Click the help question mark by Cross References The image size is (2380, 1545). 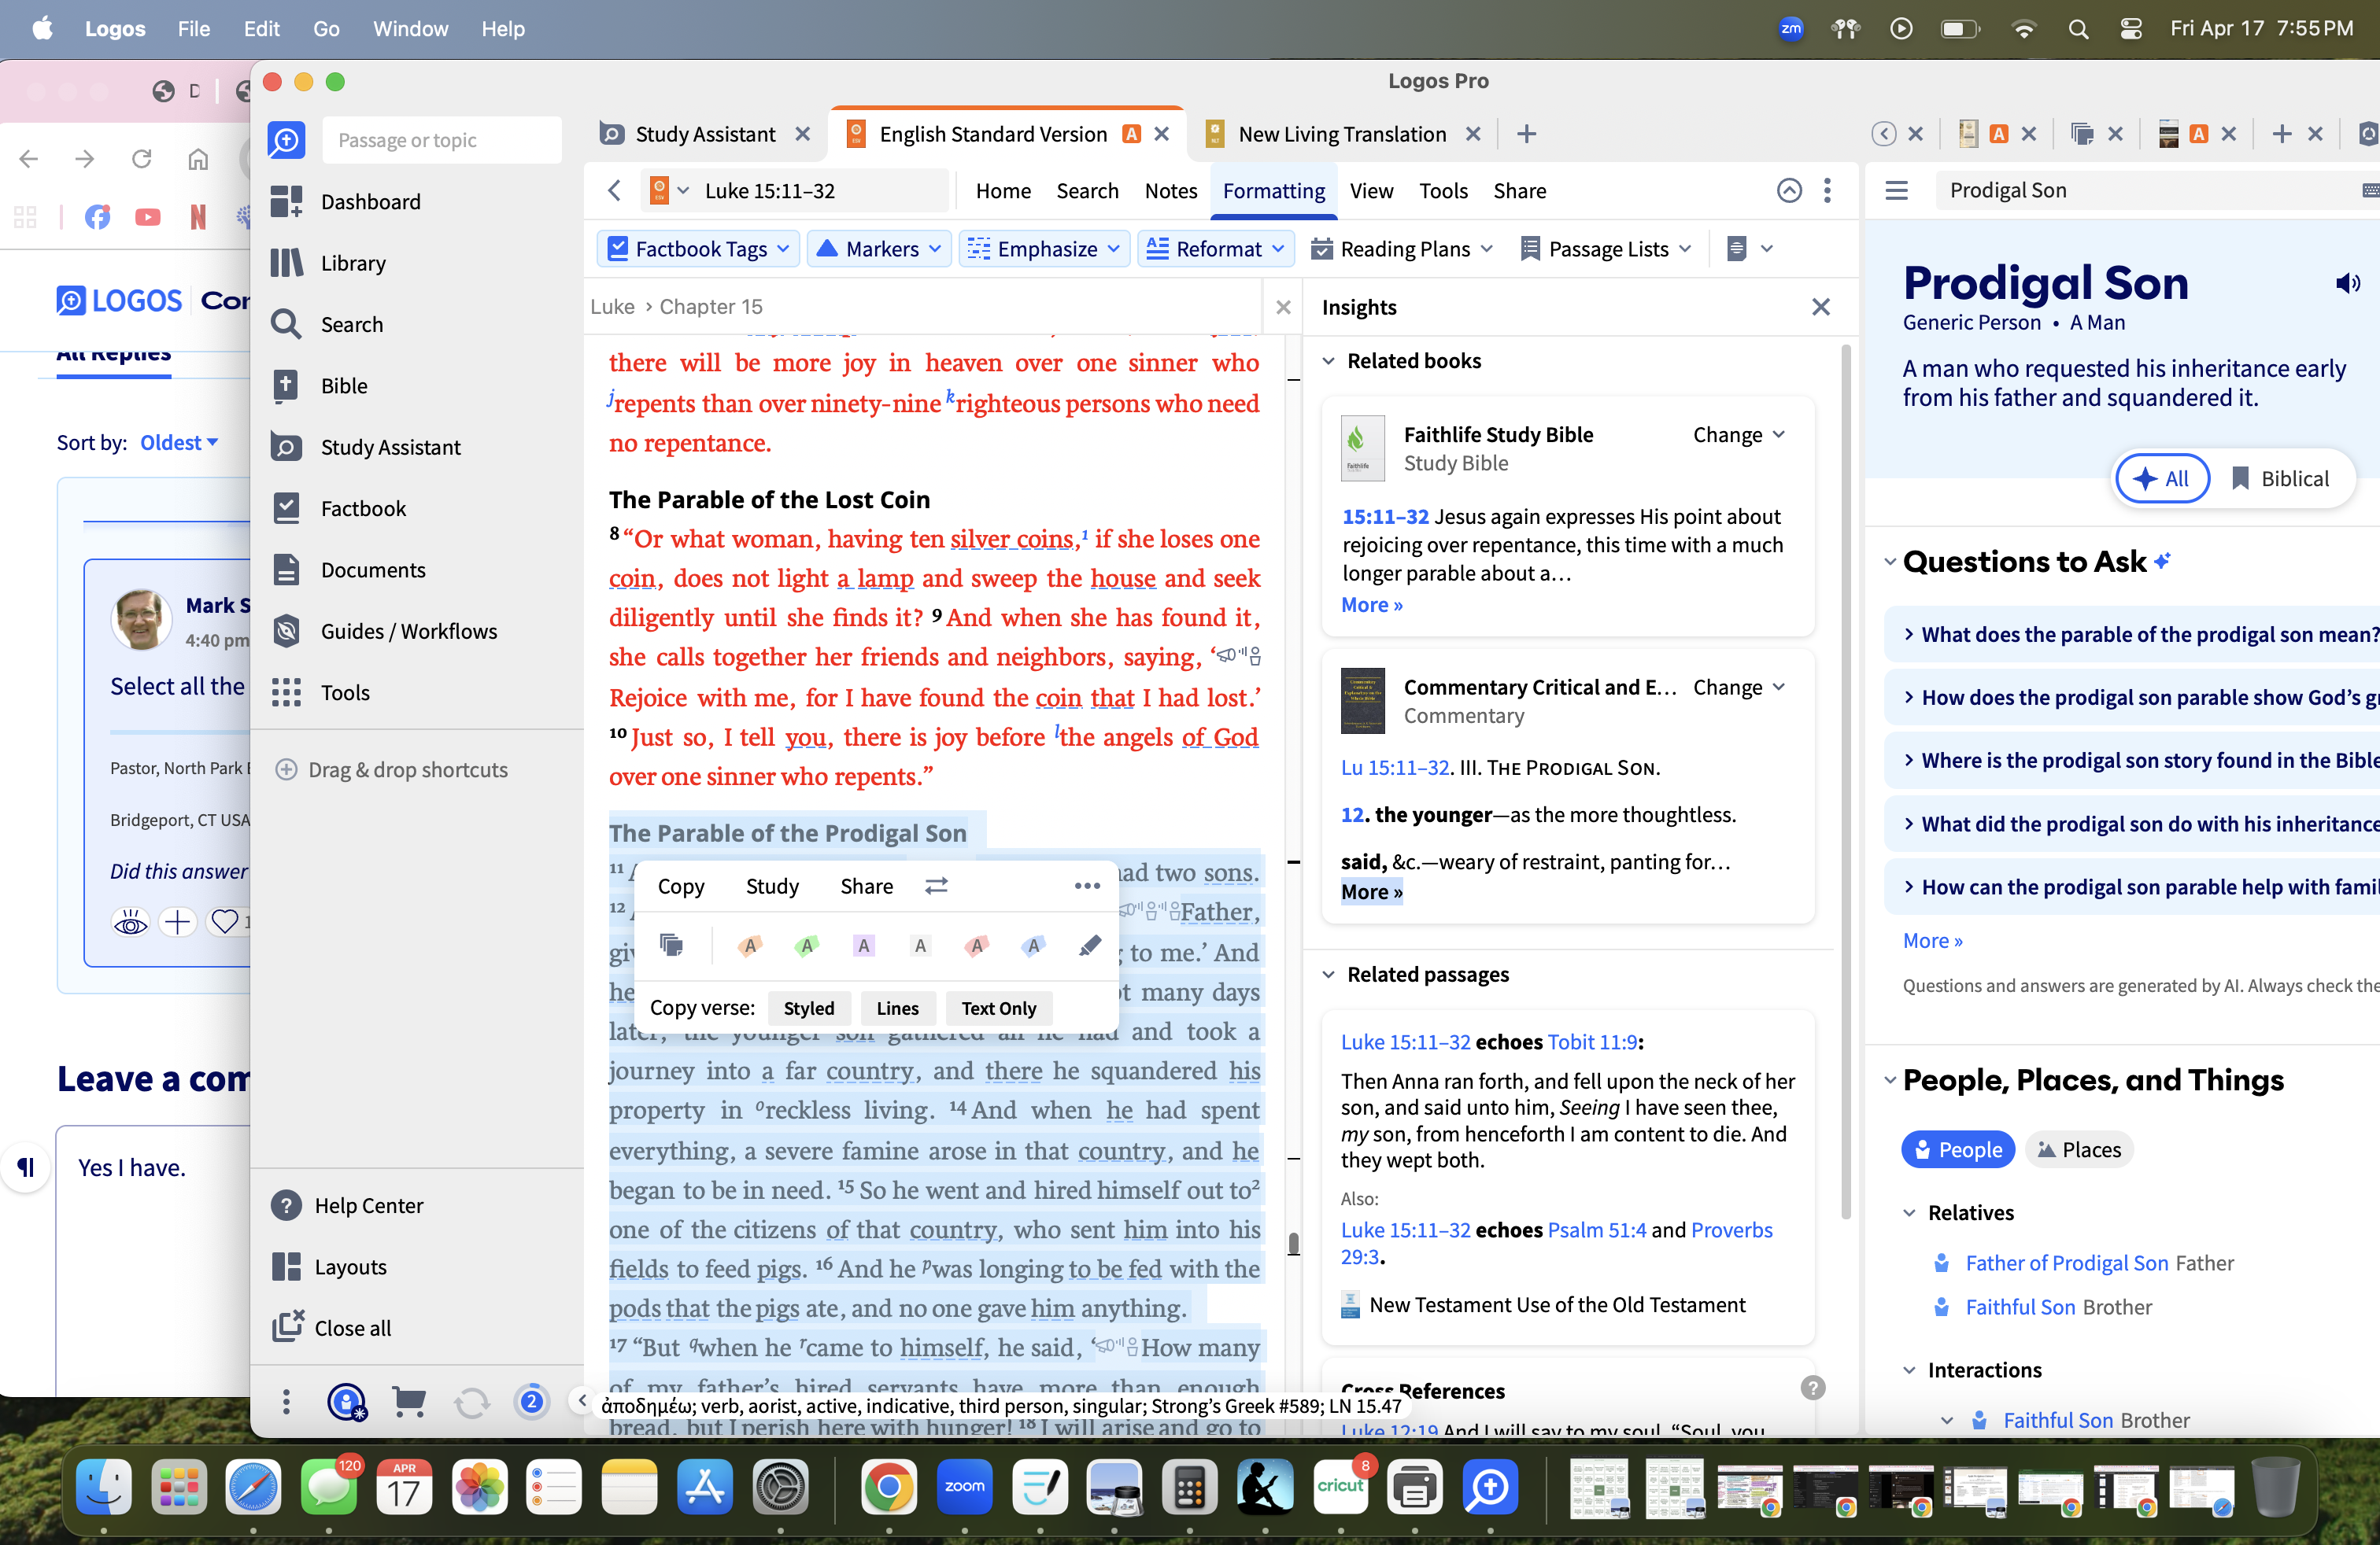[1812, 1387]
